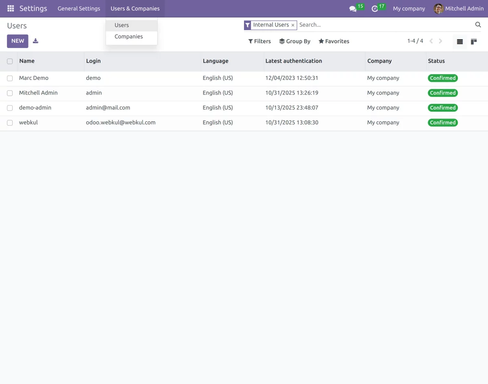Remove the Internal Users filter tag
Screen dimensions: 488x384
pyautogui.click(x=293, y=25)
